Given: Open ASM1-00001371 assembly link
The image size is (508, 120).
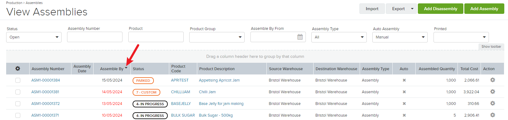Looking at the screenshot, I should click(x=45, y=115).
